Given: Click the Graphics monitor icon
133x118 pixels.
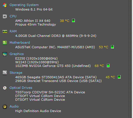Looking at the screenshot, I should [5, 54].
